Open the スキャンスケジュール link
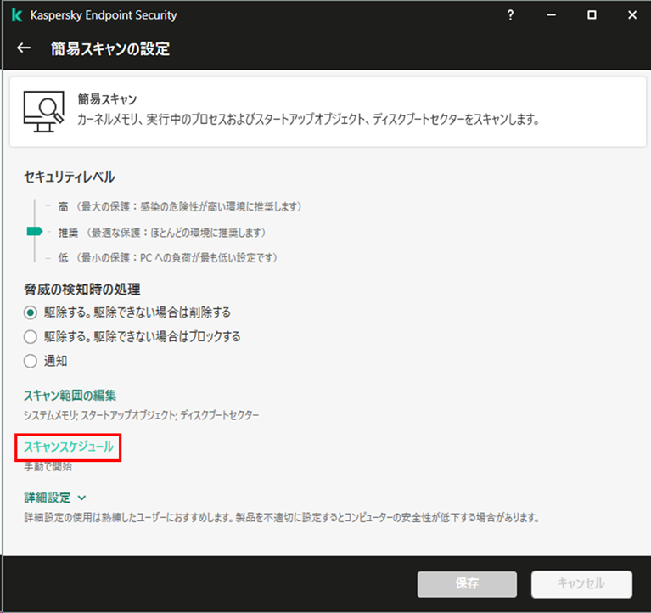This screenshot has width=651, height=613. [x=69, y=447]
